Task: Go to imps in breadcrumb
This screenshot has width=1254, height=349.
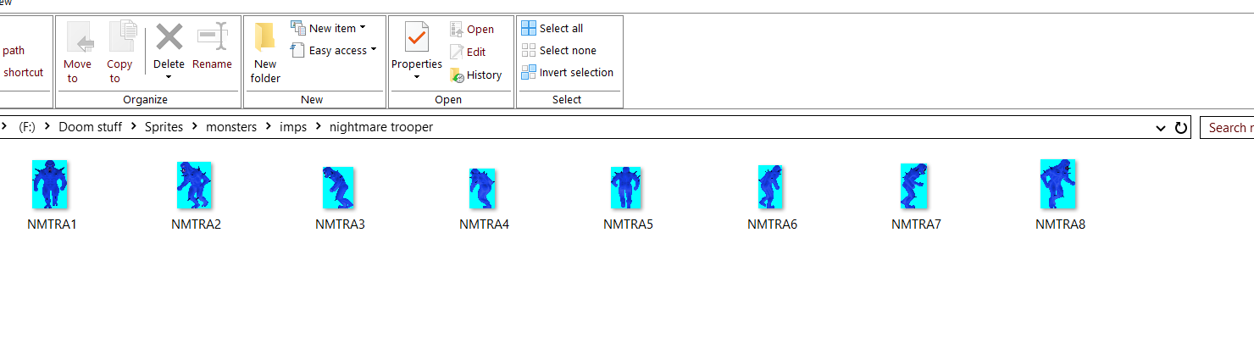Action: pos(294,127)
